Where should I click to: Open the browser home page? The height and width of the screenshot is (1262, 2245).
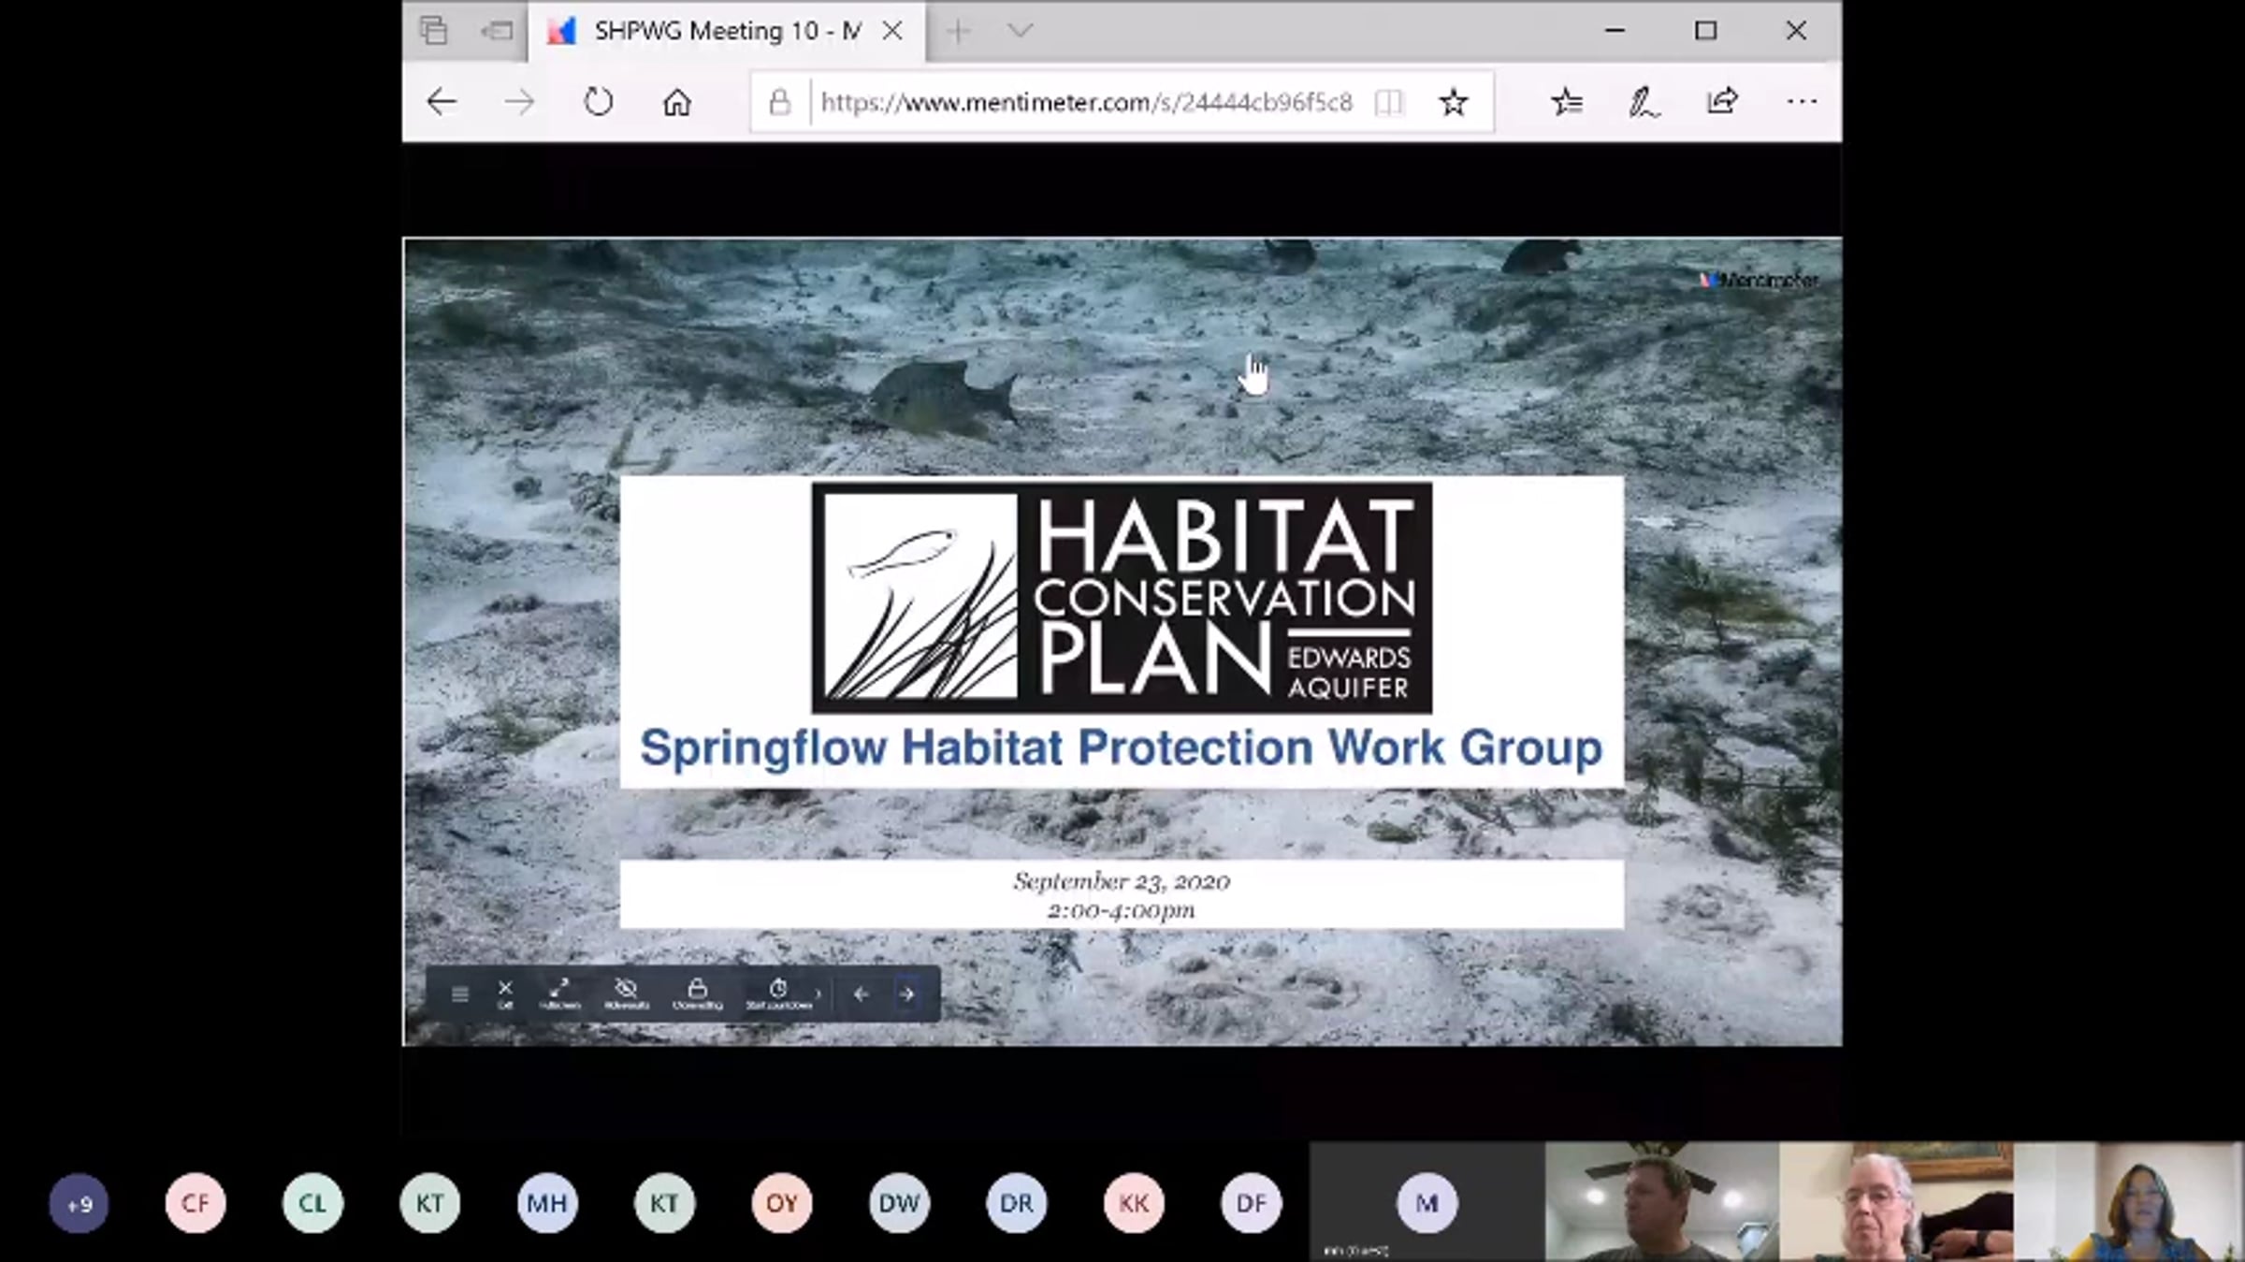click(x=676, y=102)
